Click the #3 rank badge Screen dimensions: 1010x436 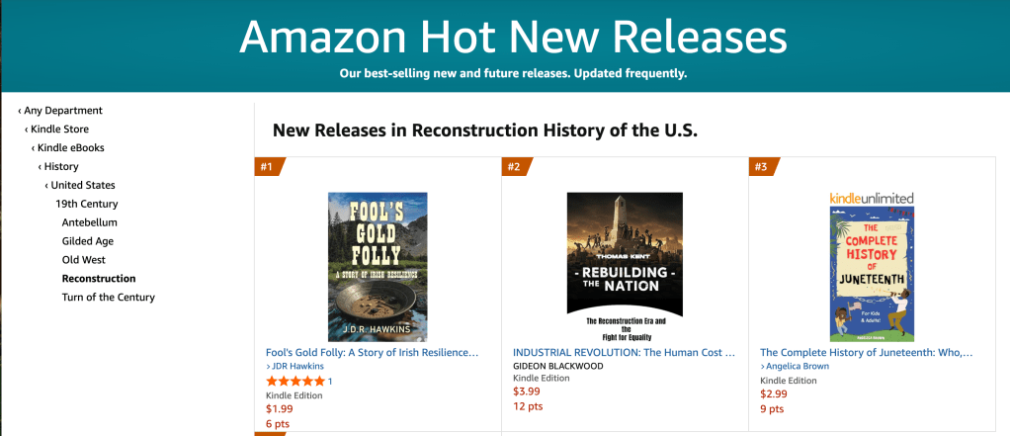(x=762, y=167)
